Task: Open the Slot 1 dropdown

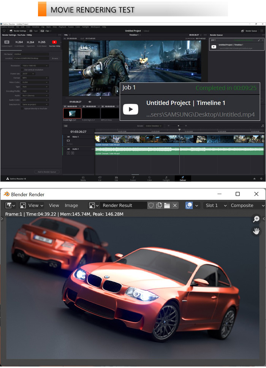Action: click(x=214, y=205)
